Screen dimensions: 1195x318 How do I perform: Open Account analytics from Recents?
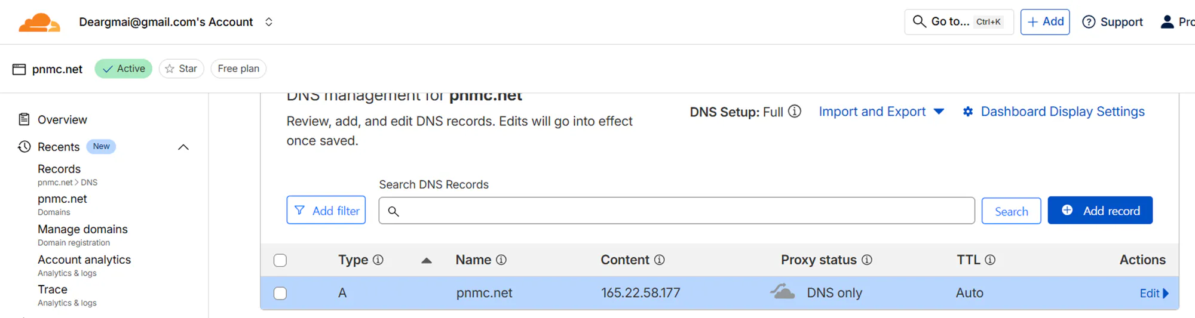point(84,260)
